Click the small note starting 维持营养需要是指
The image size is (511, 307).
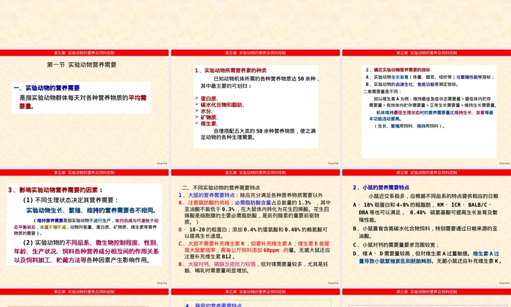pyautogui.click(x=86, y=227)
